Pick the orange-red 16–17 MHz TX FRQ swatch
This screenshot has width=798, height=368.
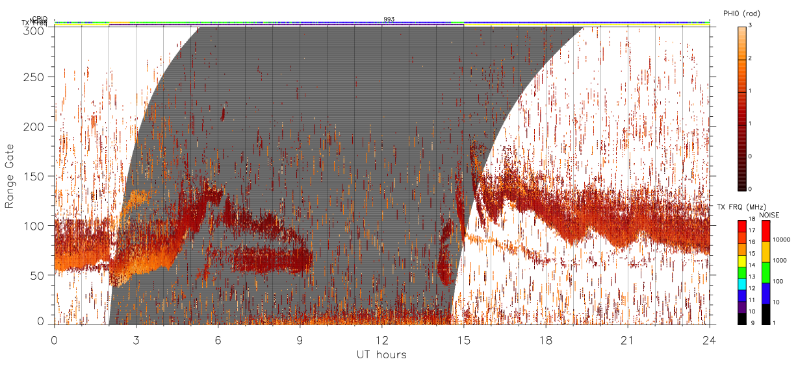point(741,238)
